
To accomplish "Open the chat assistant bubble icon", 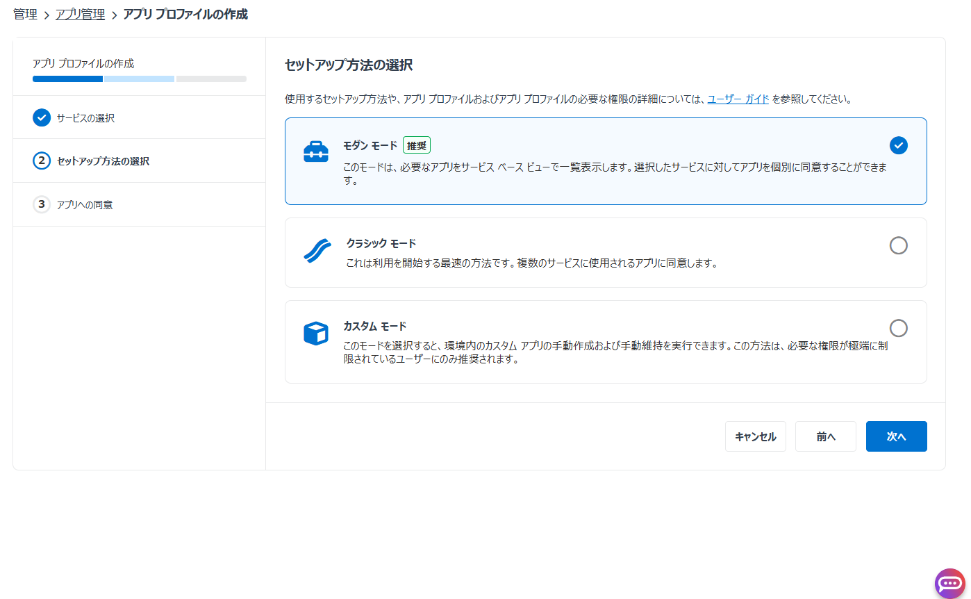I will coord(949,583).
